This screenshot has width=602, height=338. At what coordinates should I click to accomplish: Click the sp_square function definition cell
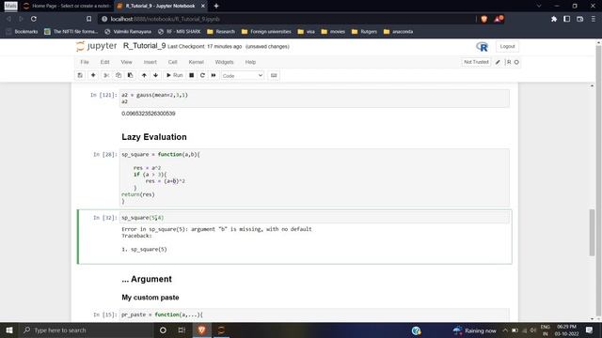coord(314,177)
